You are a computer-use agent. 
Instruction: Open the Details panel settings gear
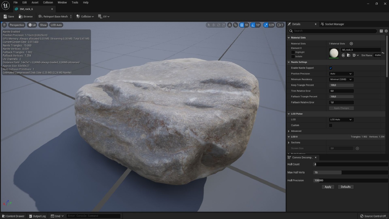[386, 31]
